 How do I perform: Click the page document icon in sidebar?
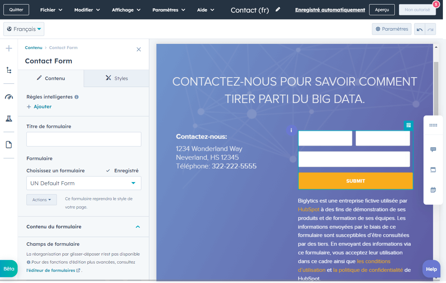pos(9,145)
